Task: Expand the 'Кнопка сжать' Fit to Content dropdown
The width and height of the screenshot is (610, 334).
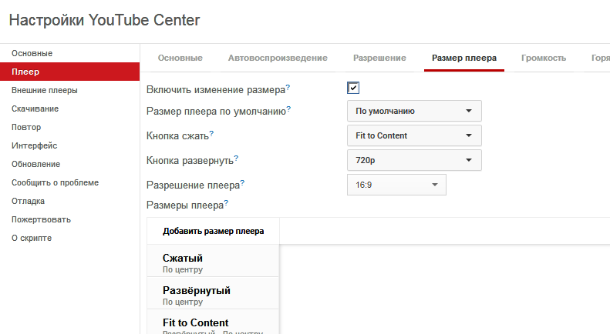Action: (x=414, y=135)
